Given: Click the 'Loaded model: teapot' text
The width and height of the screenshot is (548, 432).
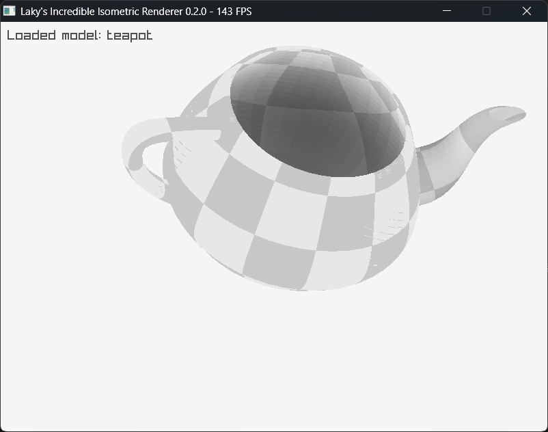Looking at the screenshot, I should 80,36.
